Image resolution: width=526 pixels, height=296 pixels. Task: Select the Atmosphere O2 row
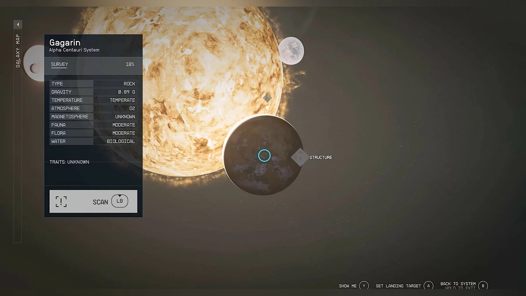pyautogui.click(x=93, y=108)
